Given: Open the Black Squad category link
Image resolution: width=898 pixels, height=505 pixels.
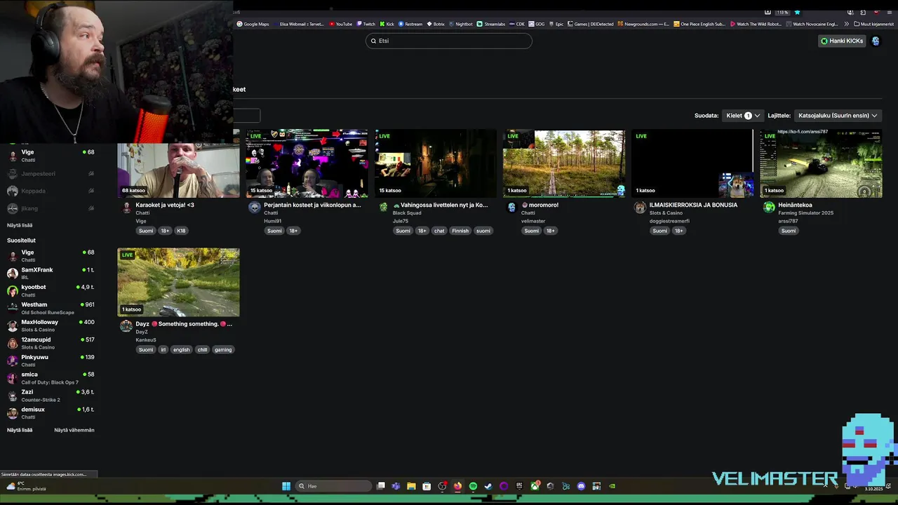Looking at the screenshot, I should [x=407, y=213].
